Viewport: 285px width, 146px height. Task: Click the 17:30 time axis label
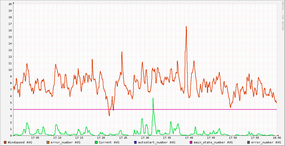point(145,138)
